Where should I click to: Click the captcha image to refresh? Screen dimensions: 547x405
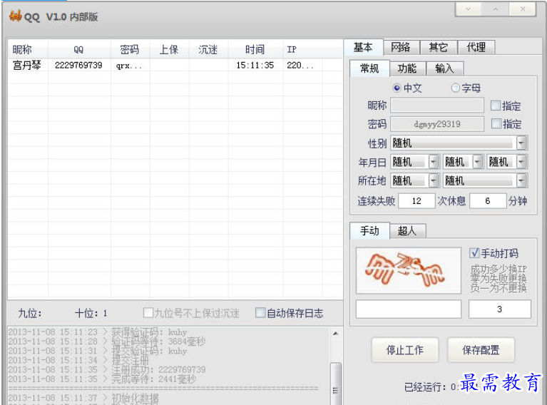tap(409, 271)
